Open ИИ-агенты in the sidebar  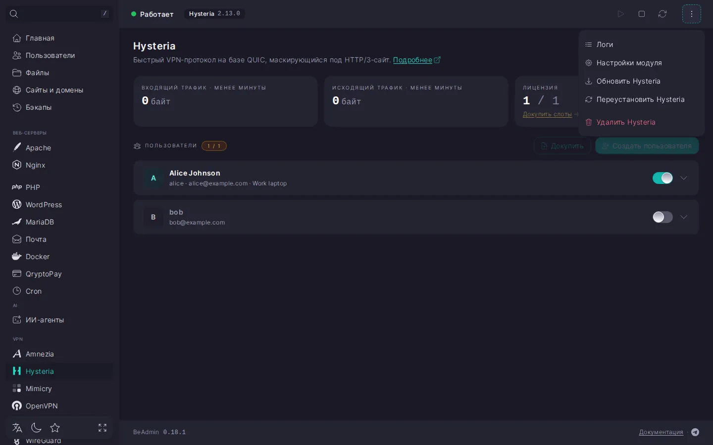pyautogui.click(x=59, y=320)
